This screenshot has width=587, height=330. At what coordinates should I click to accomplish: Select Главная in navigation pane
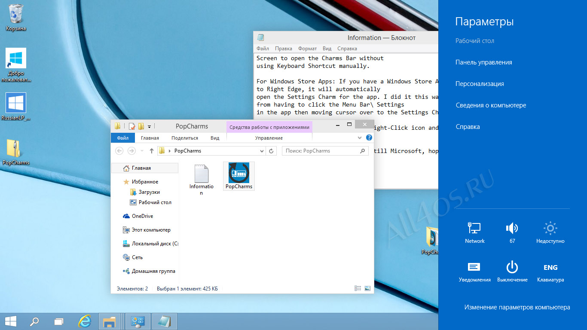[x=145, y=168]
